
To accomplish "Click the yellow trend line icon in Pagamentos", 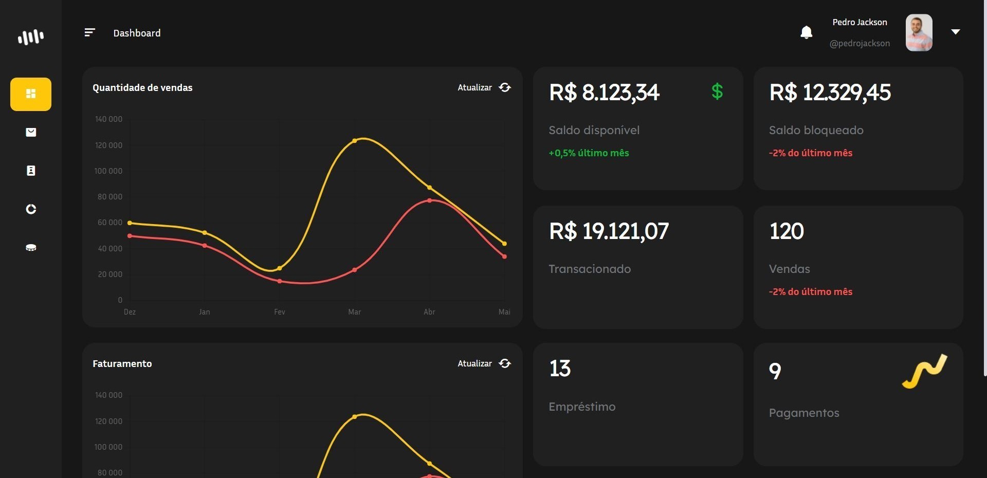I will tap(925, 371).
